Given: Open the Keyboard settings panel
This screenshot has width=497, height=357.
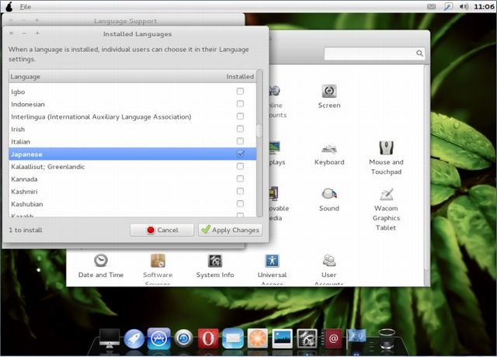Looking at the screenshot, I should tap(328, 148).
